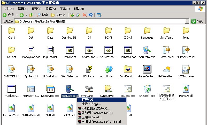Select the AutoUpdat... globe icon

point(109,69)
